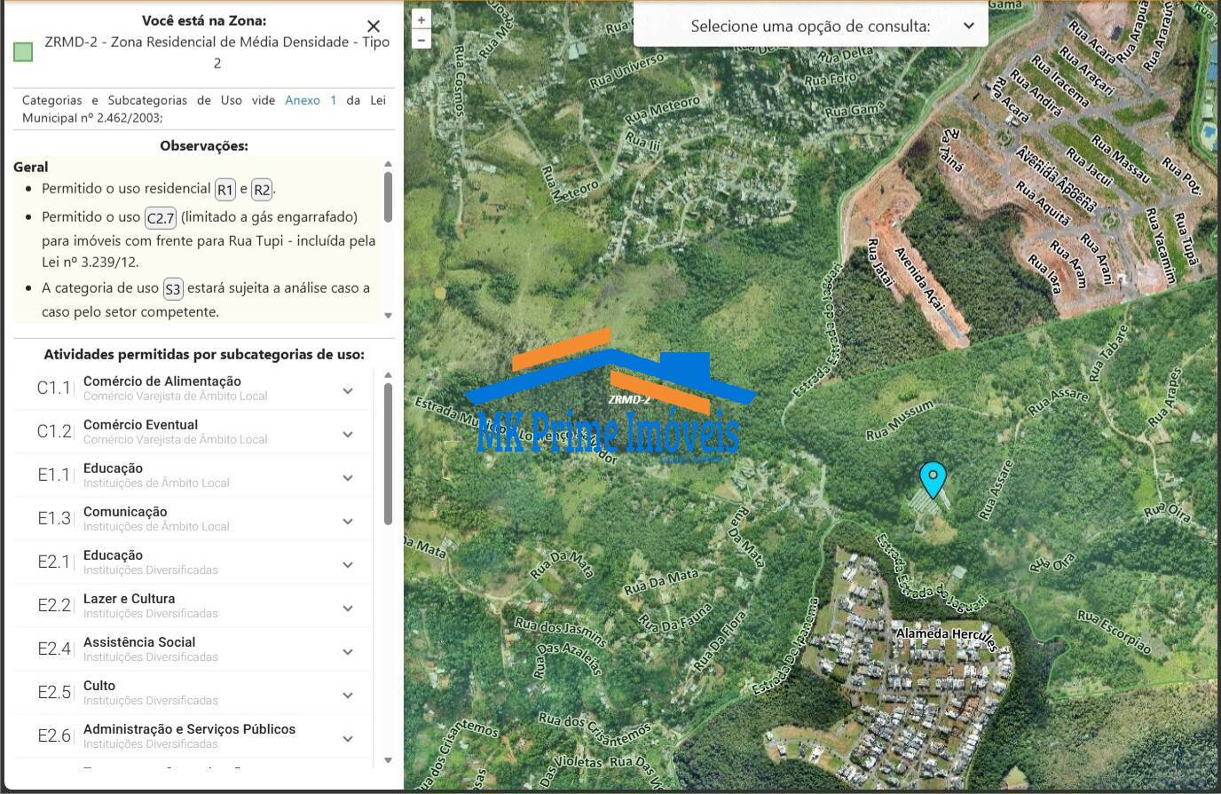Image resolution: width=1221 pixels, height=794 pixels.
Task: Click 'Atividades permitidas por subcategorias de uso:' heading
Action: [x=204, y=354]
